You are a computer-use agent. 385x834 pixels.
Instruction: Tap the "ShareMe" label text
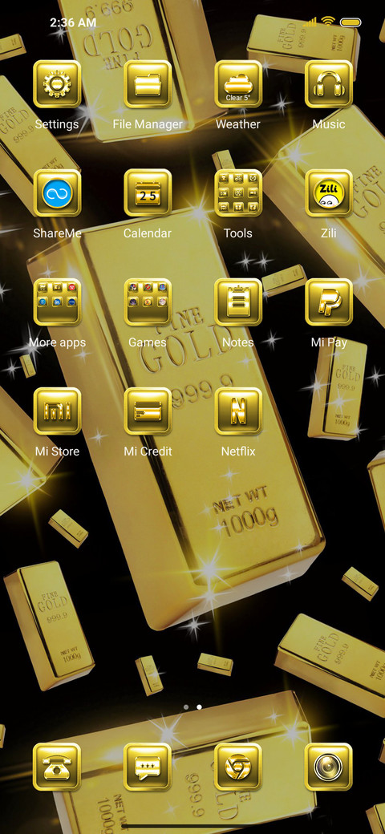[57, 233]
